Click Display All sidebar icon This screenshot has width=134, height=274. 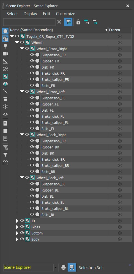coord(5,123)
